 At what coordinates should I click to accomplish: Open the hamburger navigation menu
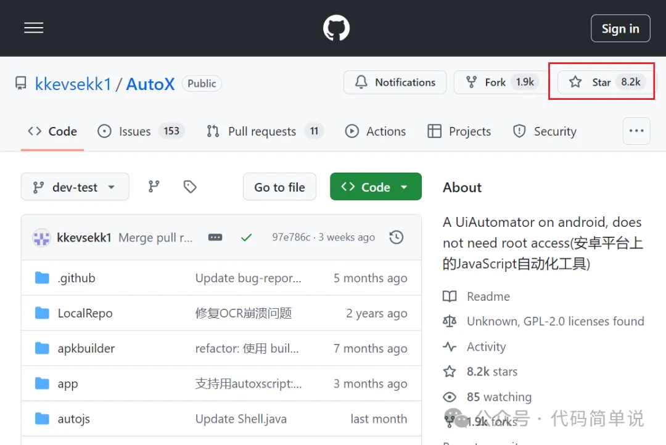coord(33,28)
